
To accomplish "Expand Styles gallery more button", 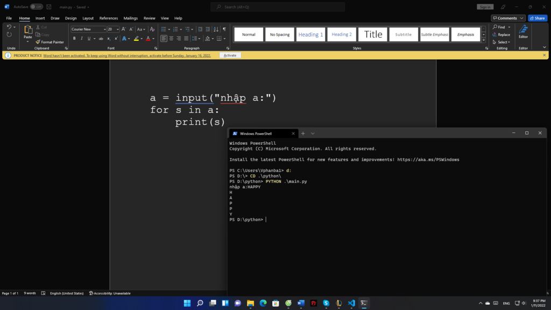I will tap(484, 40).
